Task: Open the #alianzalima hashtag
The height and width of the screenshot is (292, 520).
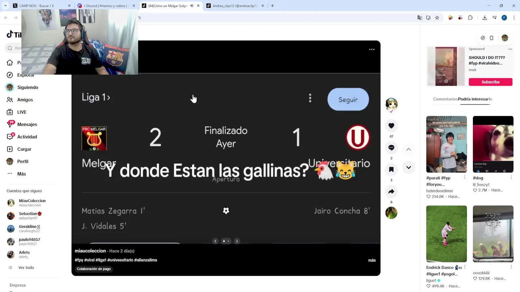Action: point(145,260)
